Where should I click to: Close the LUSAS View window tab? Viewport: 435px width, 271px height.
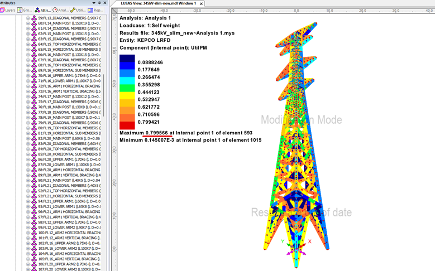tap(200, 3)
